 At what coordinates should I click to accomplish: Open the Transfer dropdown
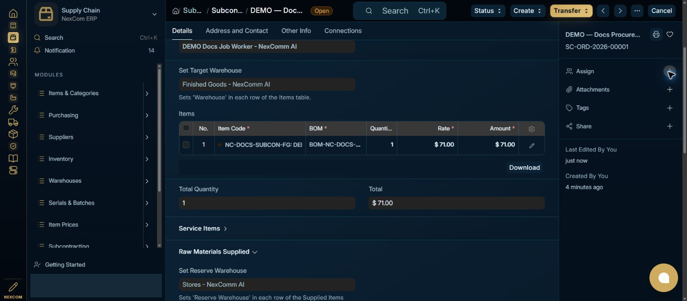571,11
